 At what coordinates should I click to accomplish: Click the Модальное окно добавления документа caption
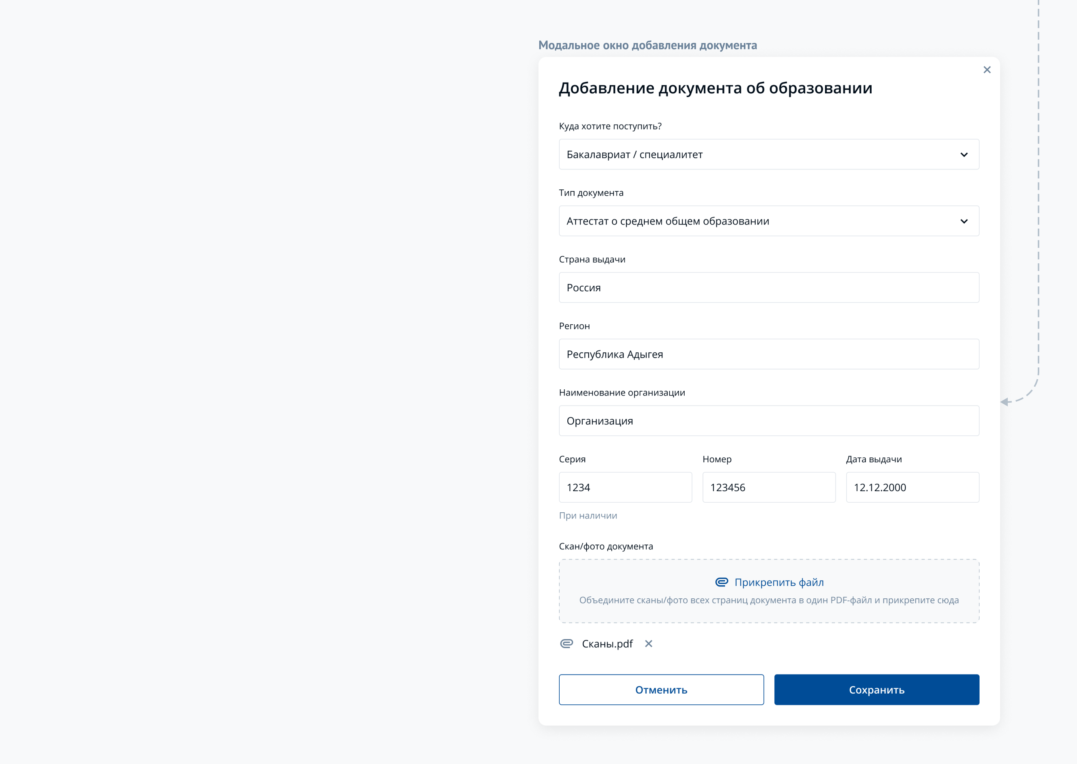[x=647, y=45]
